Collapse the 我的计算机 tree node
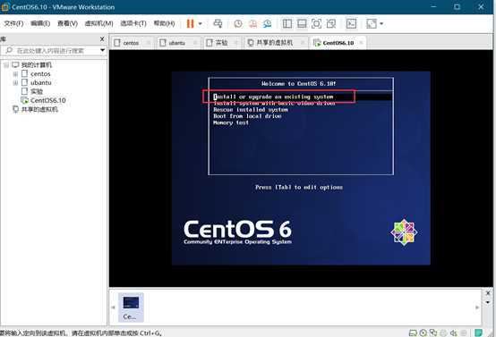The image size is (496, 337). (x=6, y=65)
